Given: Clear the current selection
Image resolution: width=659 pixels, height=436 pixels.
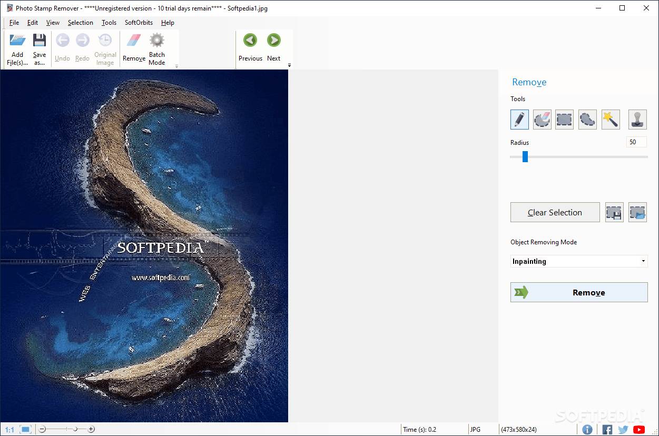Looking at the screenshot, I should point(555,212).
